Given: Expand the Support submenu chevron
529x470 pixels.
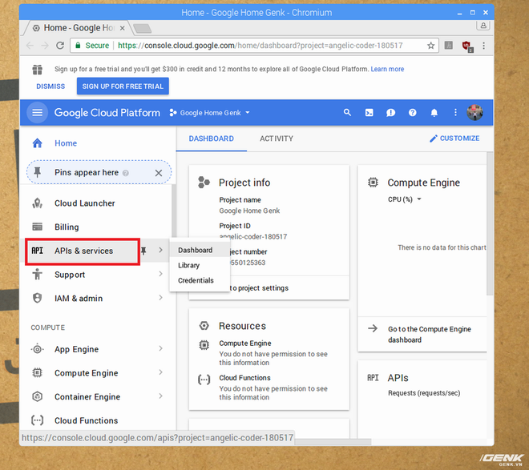Looking at the screenshot, I should tap(161, 274).
